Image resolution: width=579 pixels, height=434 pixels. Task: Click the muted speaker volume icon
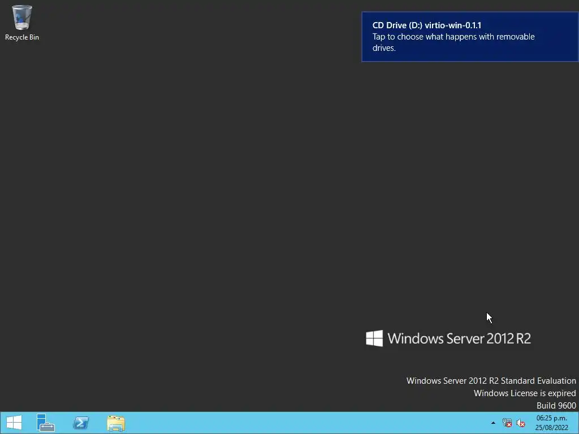(x=521, y=423)
